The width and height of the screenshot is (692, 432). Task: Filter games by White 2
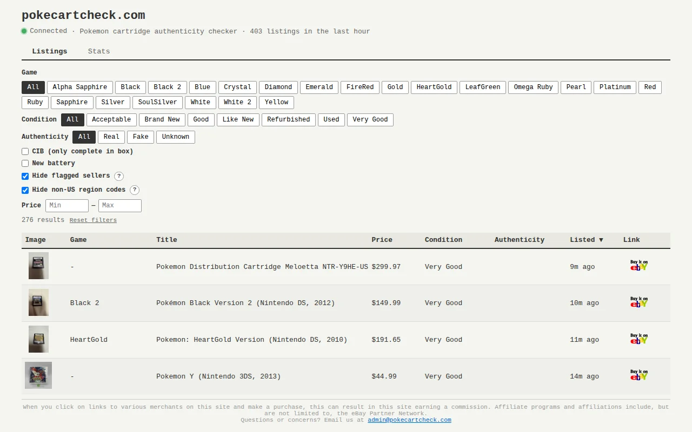[x=237, y=103]
